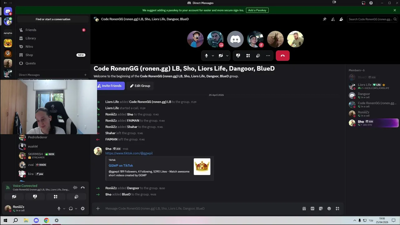The image size is (400, 225).
Task: Open Sho's avatar beside TikTok message
Action: tap(98, 151)
